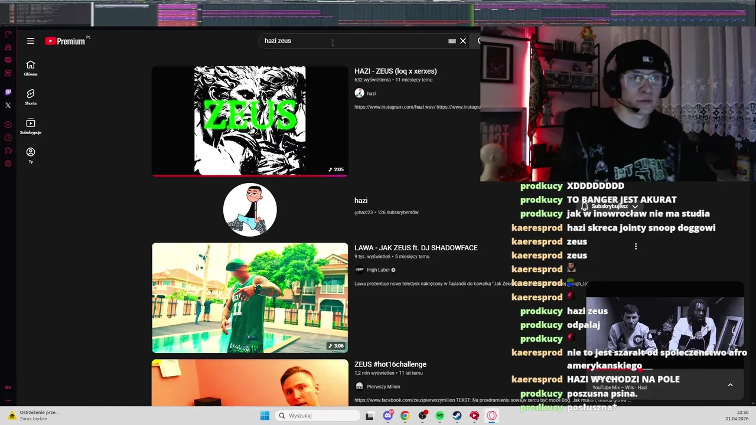
Task: Open the shopping bag icon in browser sidebar
Action: (x=8, y=47)
